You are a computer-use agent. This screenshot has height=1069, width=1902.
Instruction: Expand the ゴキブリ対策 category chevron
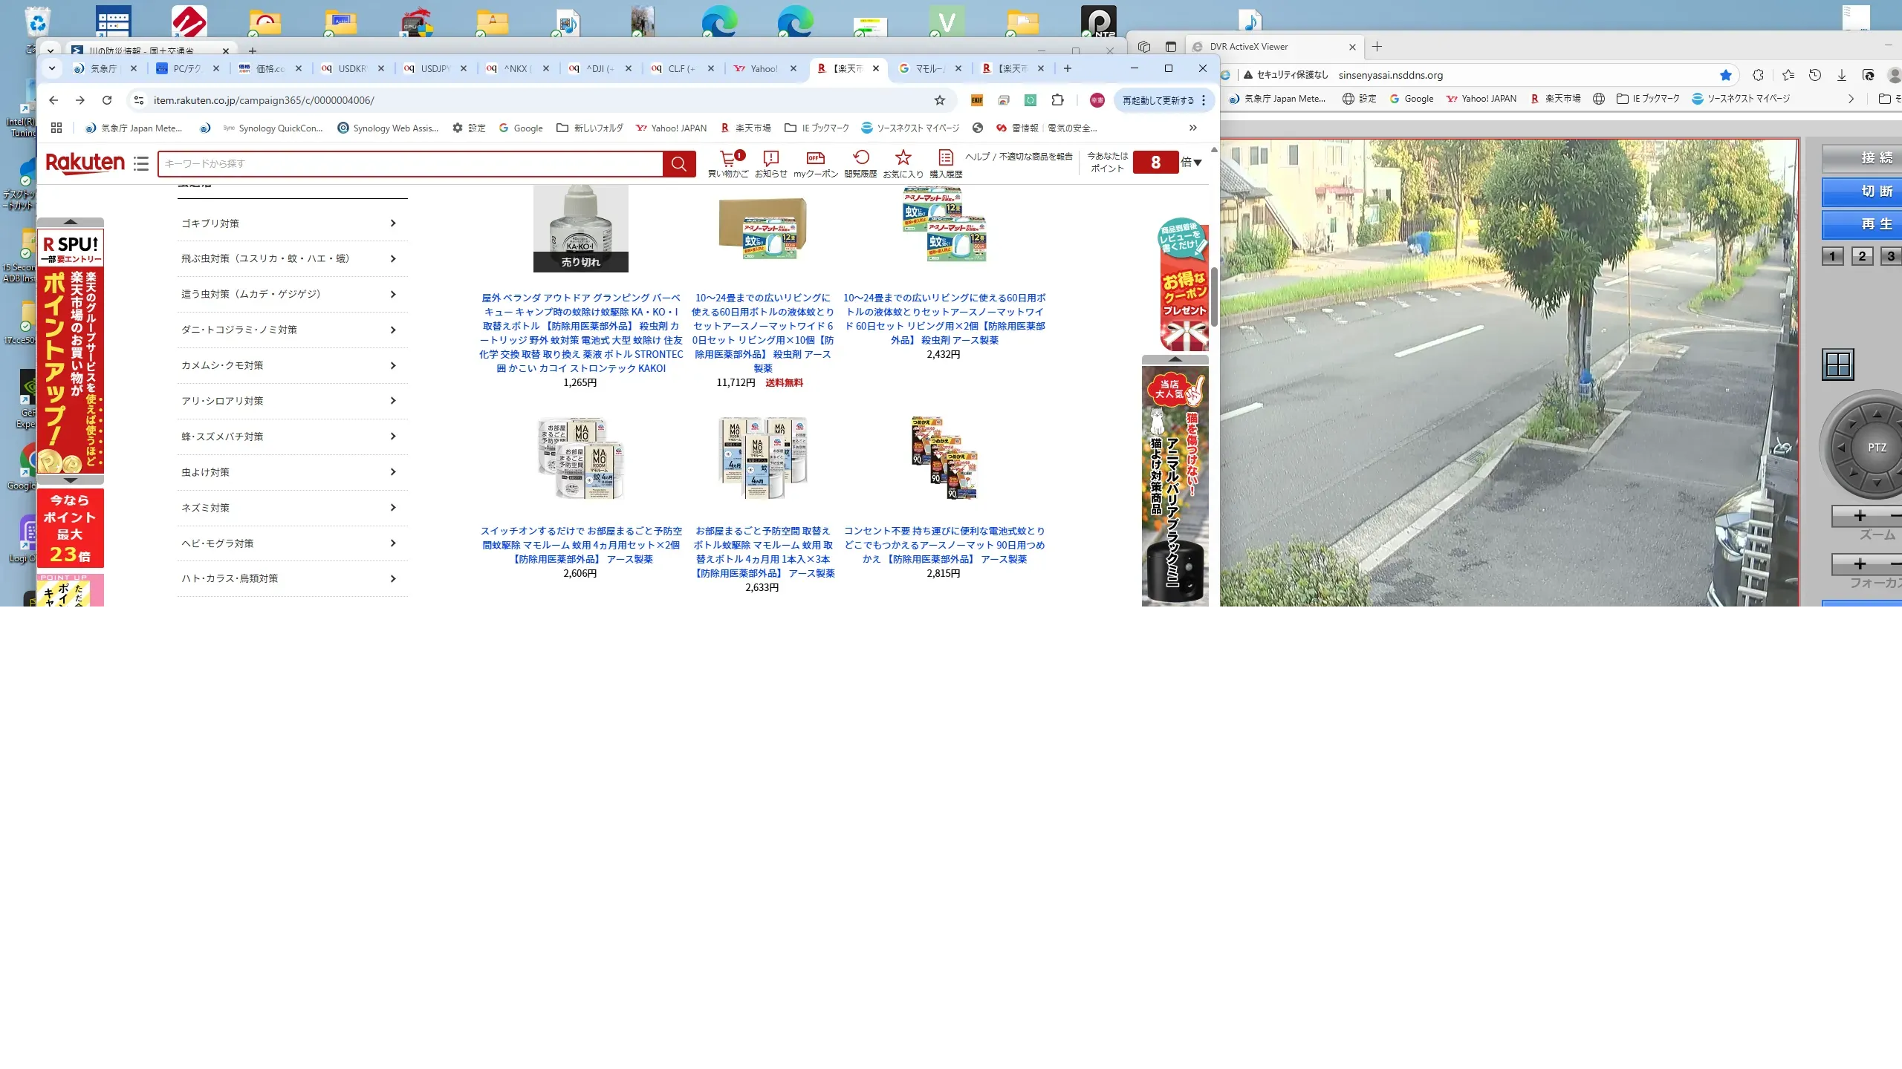[393, 223]
